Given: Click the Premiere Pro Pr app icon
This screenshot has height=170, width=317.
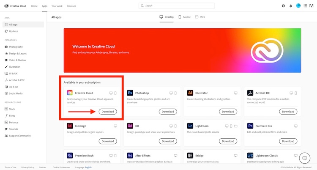Looking at the screenshot, I should 250,126.
